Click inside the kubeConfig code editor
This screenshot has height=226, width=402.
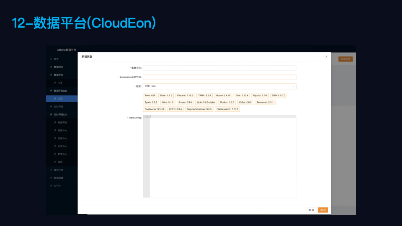[x=223, y=156]
